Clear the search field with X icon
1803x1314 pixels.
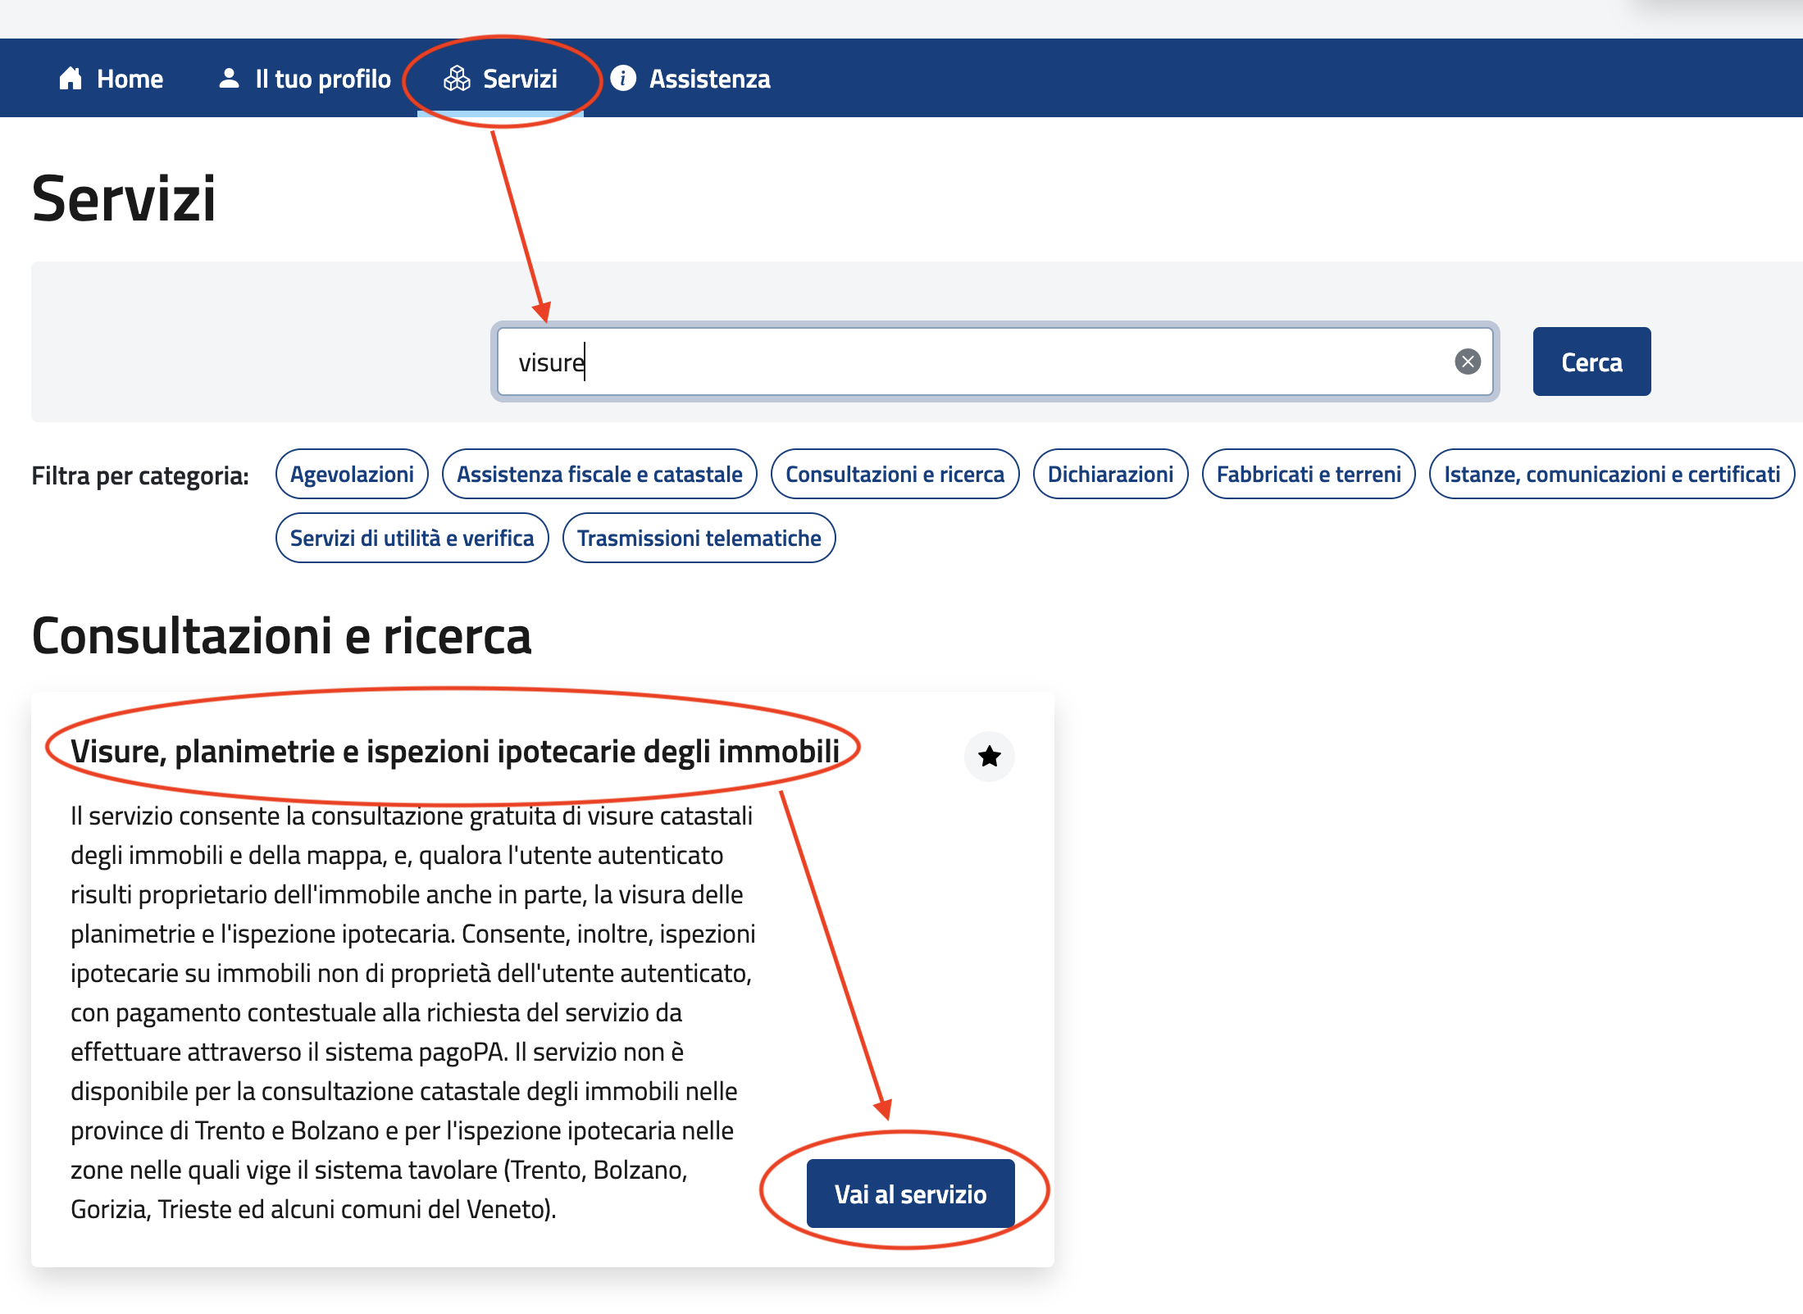1468,361
